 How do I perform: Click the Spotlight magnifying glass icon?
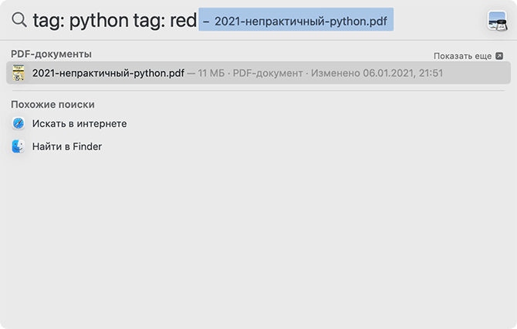point(19,21)
